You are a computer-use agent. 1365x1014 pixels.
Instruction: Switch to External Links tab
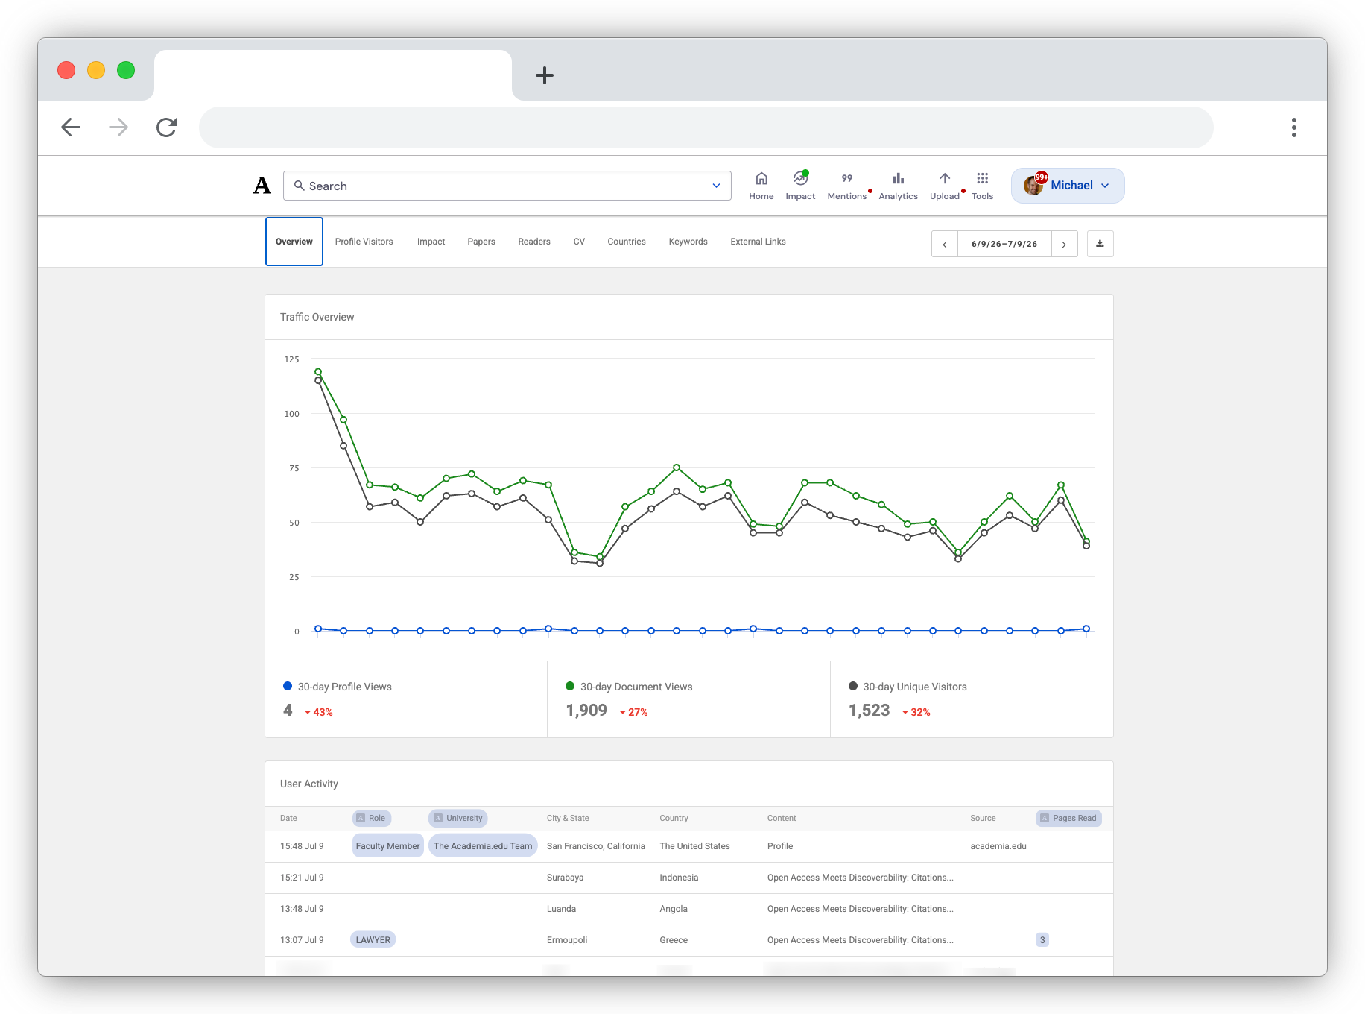click(x=758, y=242)
